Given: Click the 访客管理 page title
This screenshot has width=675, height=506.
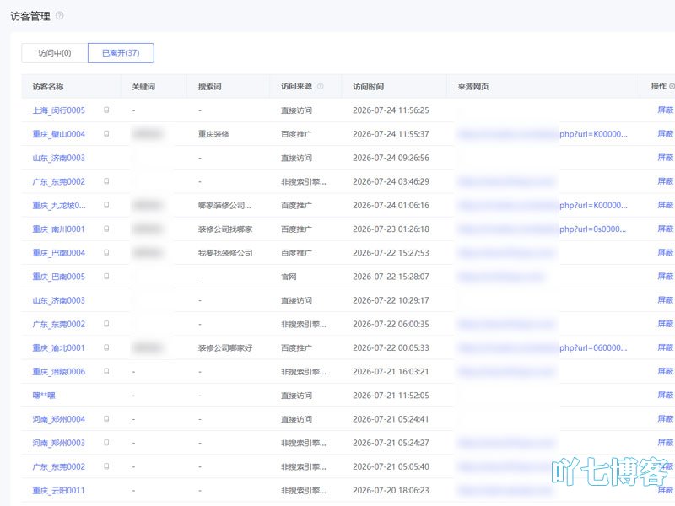Looking at the screenshot, I should tap(30, 16).
